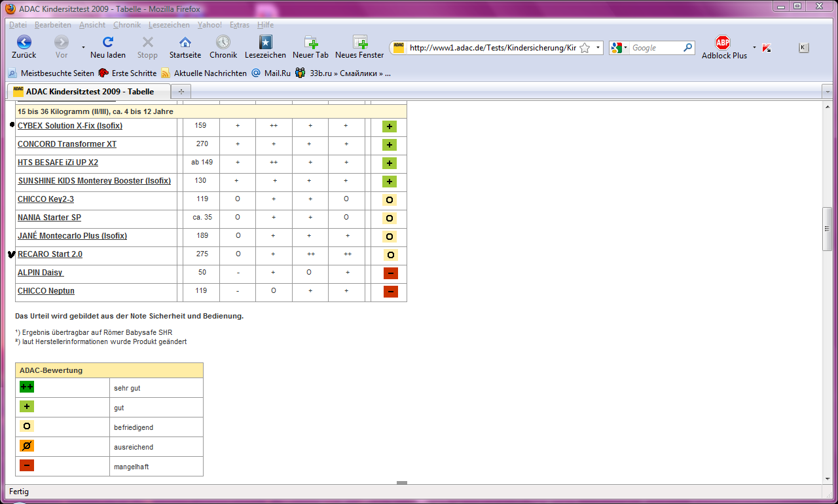838x504 pixels.
Task: Open Adblock Plus dropdown arrow
Action: [754, 48]
